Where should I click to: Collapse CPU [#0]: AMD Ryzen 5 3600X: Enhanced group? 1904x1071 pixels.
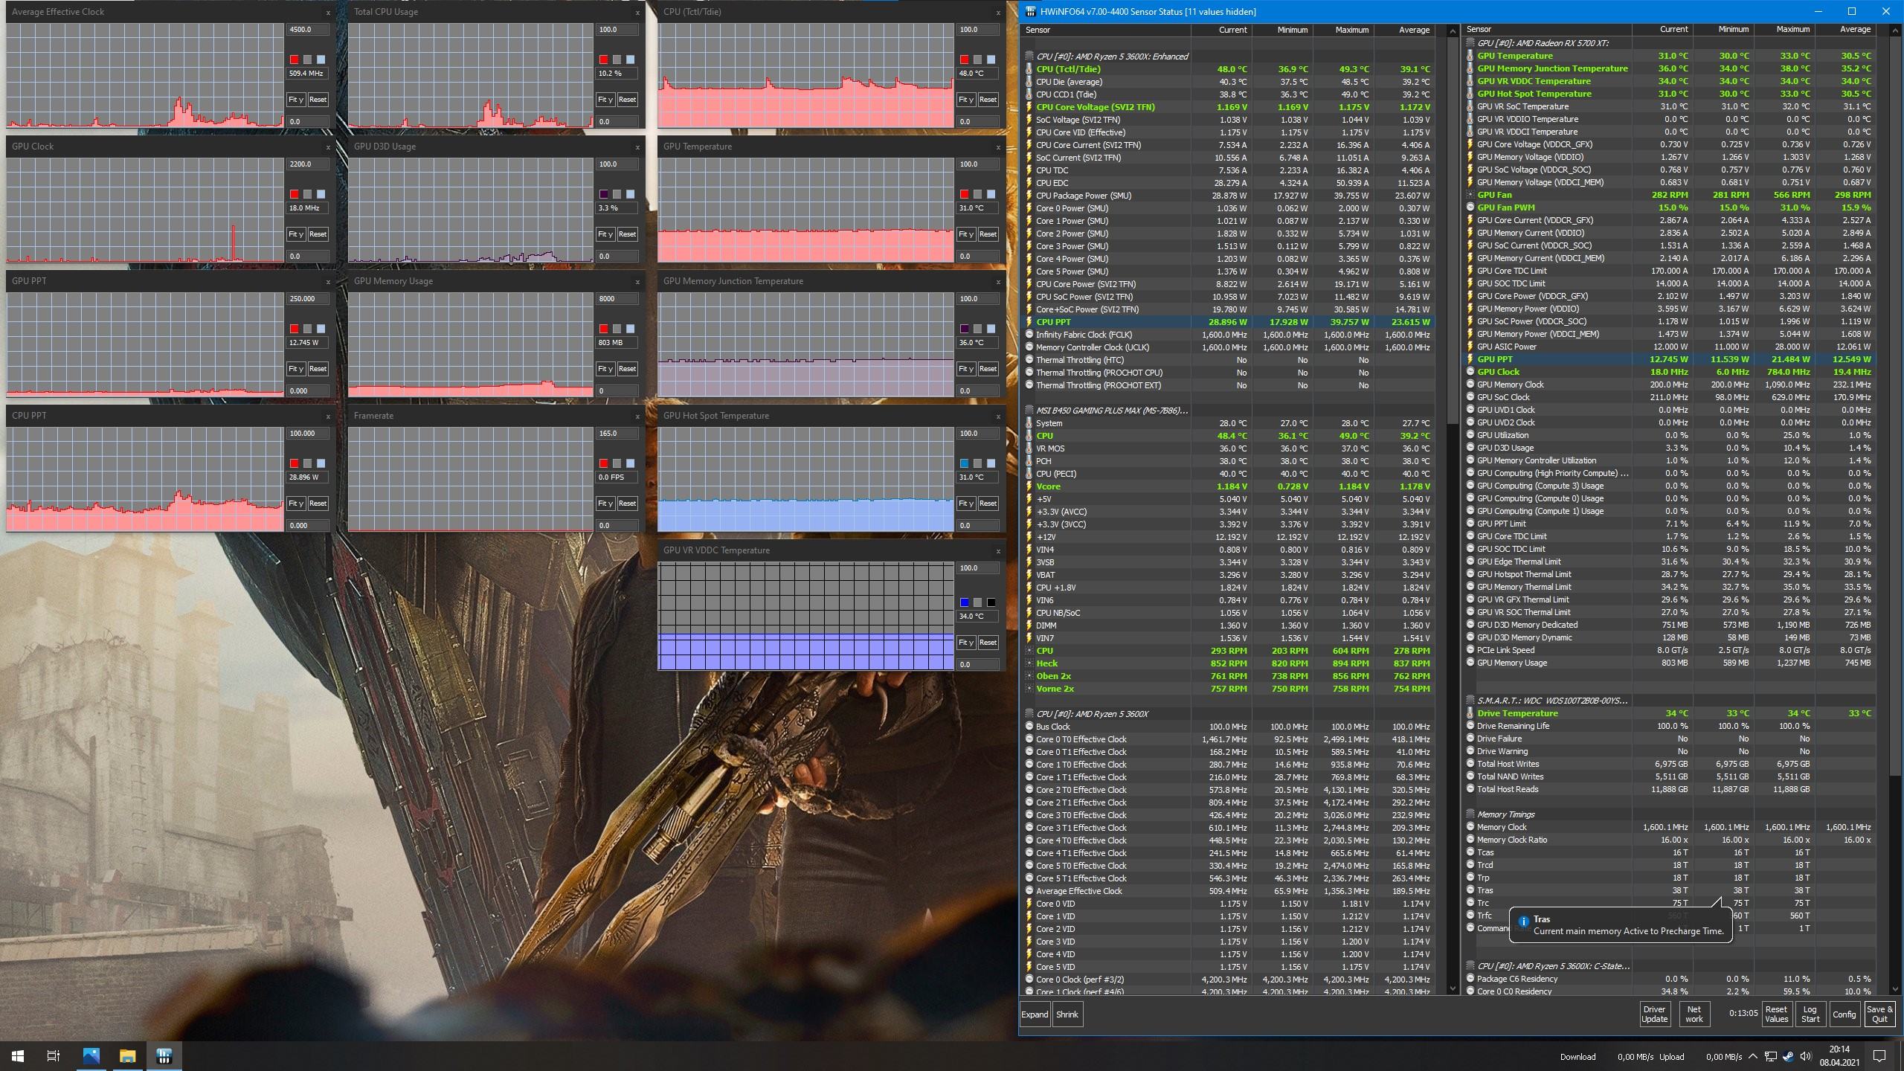[1029, 57]
